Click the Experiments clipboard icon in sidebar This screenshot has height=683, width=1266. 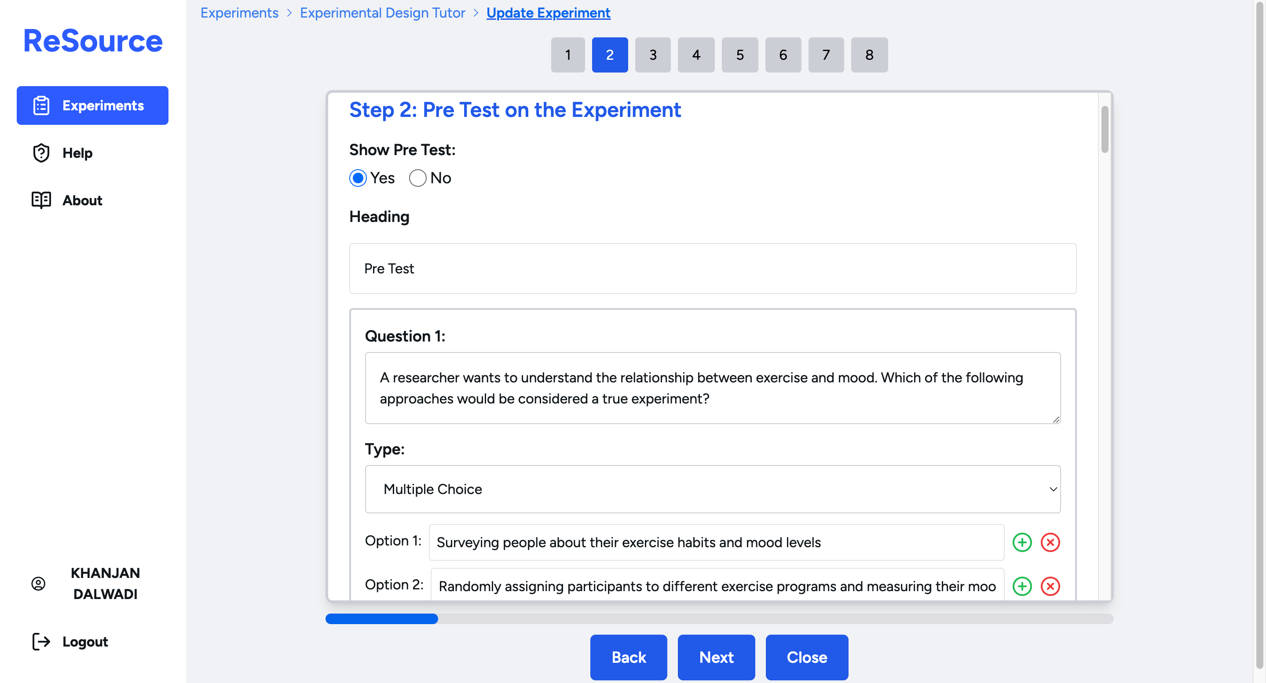(41, 105)
